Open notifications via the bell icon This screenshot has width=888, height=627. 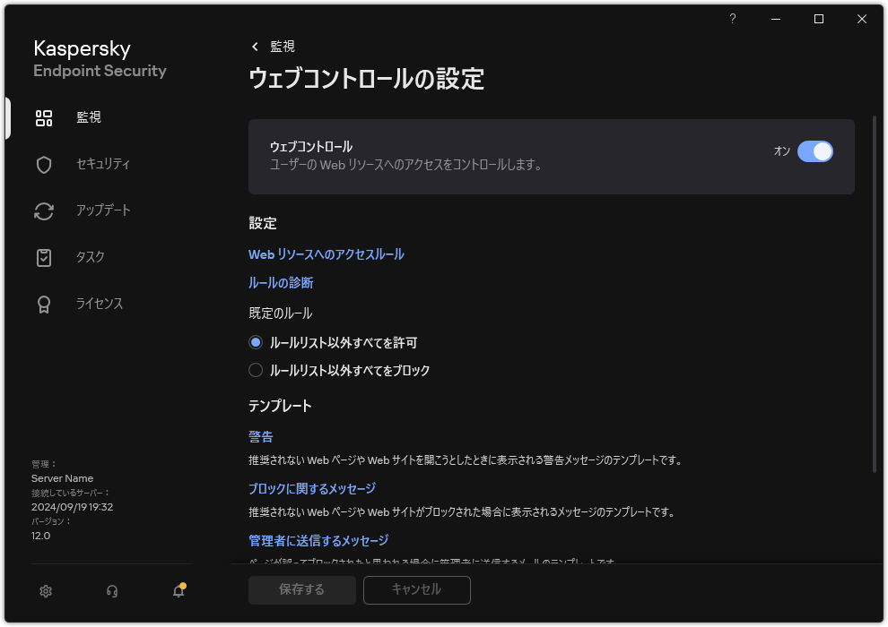(x=178, y=591)
